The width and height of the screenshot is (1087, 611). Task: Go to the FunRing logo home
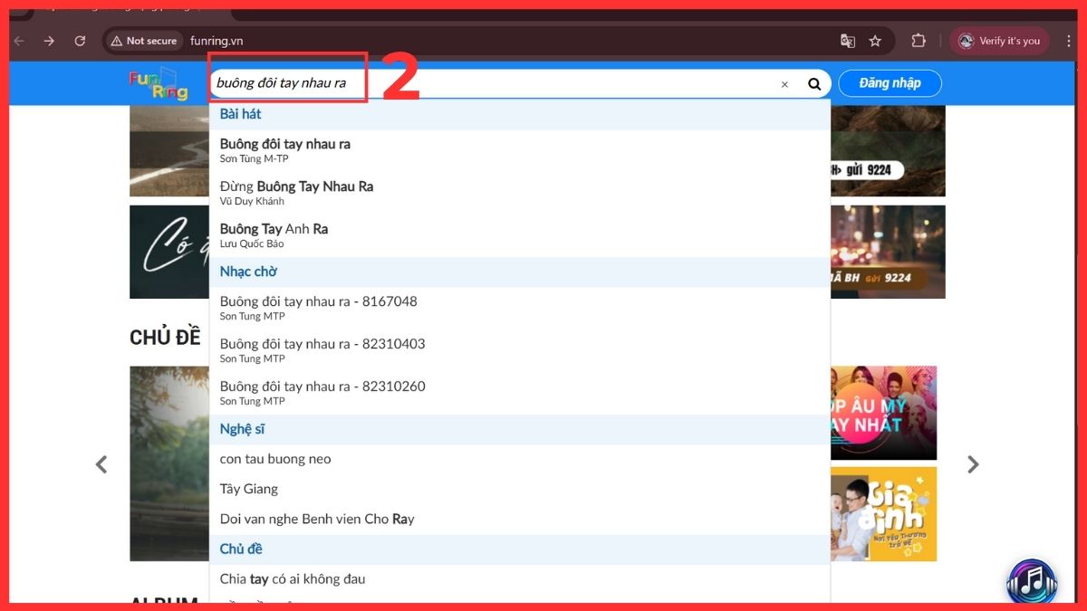(x=159, y=83)
